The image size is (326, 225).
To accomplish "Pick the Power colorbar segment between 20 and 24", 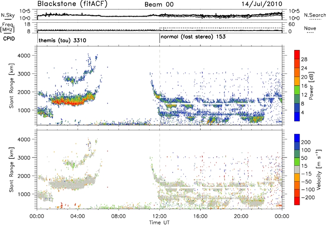I will point(297,72).
